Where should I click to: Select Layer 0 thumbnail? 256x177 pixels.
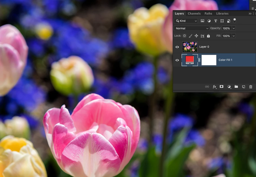(x=190, y=47)
